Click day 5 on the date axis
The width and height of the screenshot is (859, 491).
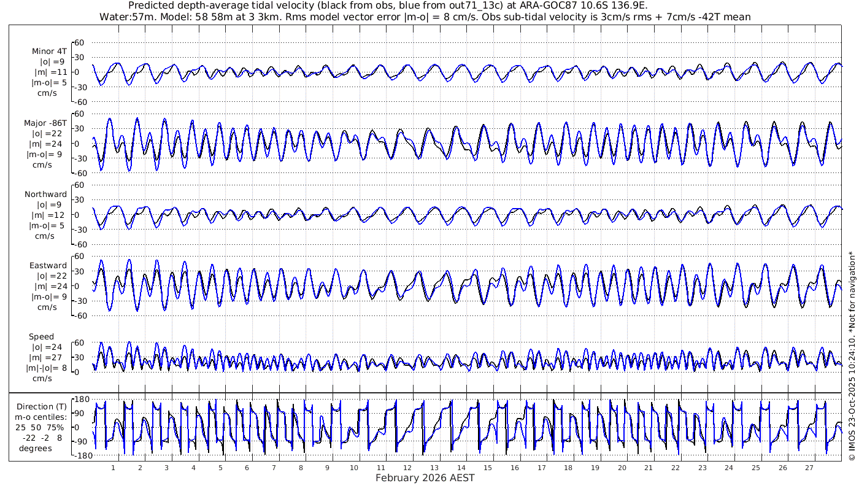point(220,468)
